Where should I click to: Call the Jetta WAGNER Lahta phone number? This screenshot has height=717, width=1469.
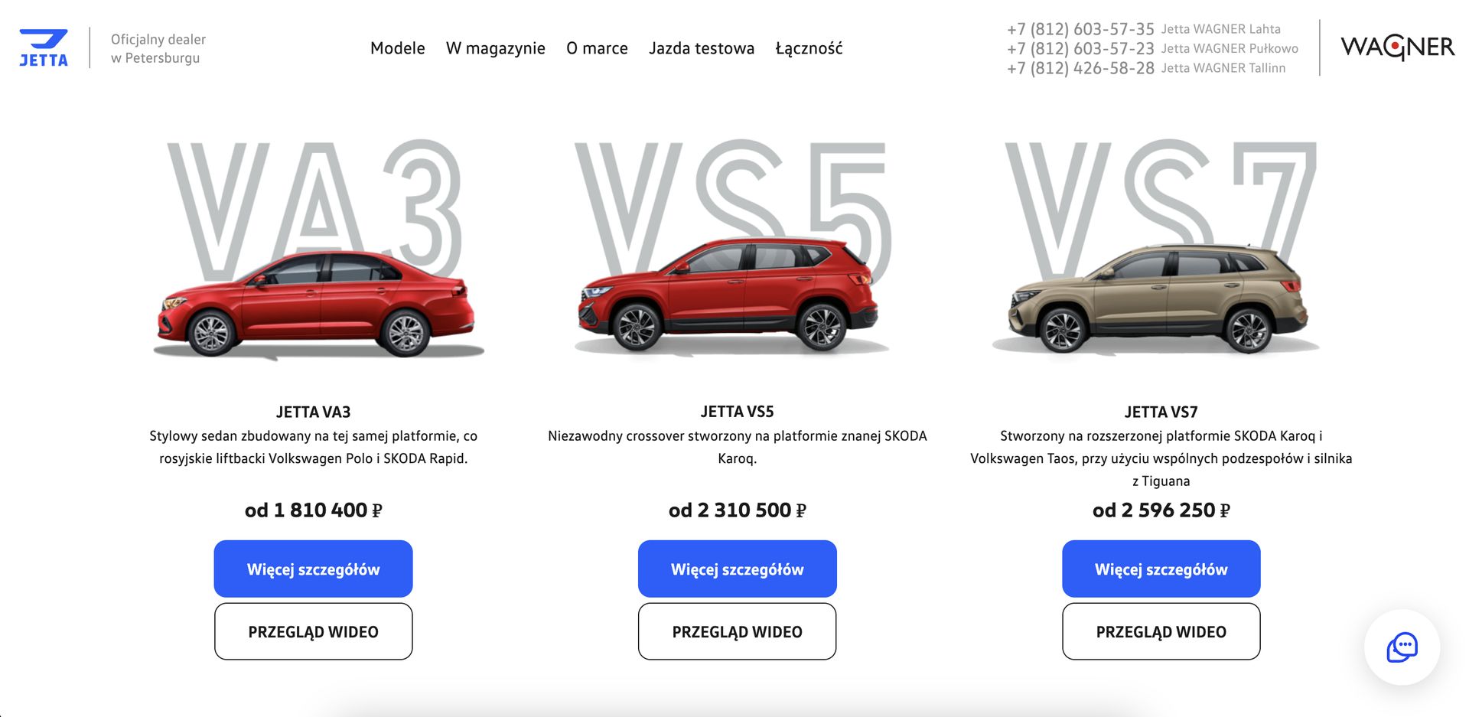(1080, 29)
